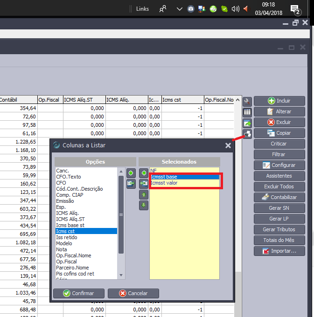Select Comp. CIAP option
The width and height of the screenshot is (314, 317).
(x=86, y=195)
